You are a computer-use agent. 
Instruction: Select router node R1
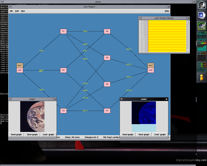[x=63, y=31]
